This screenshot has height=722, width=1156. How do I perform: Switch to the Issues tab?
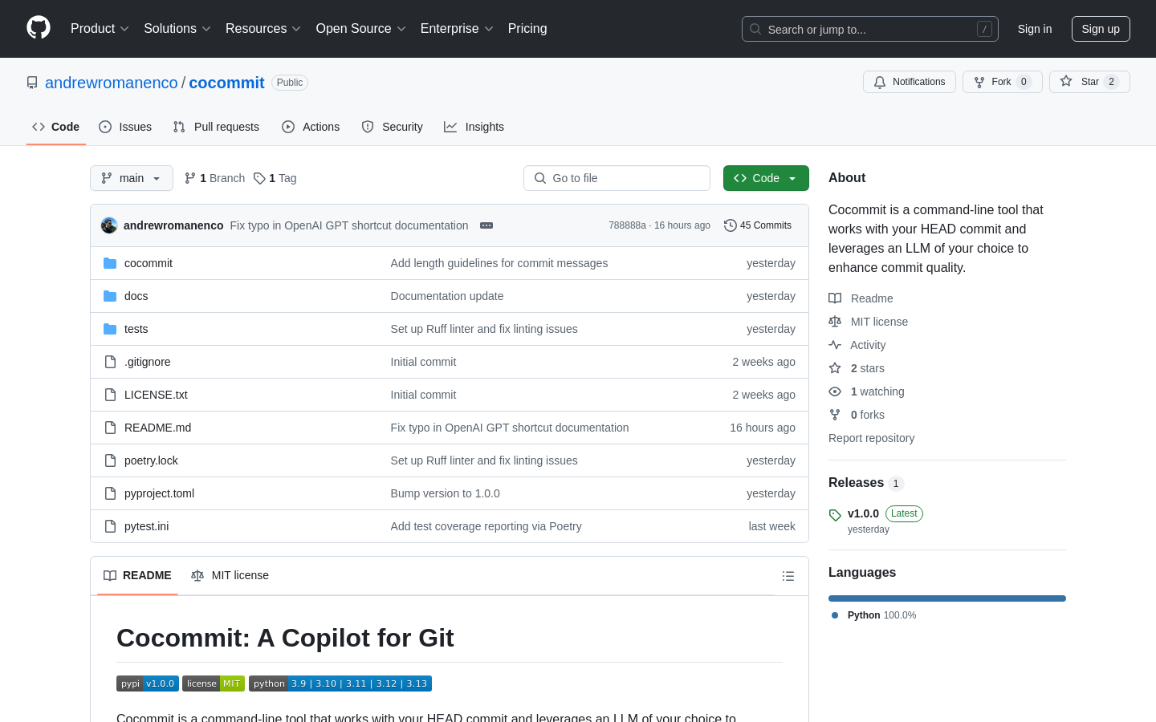tap(125, 127)
